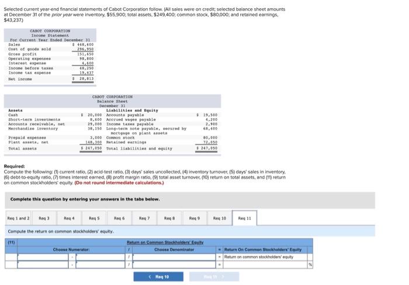Viewport: 409px width, 285px height.
Task: Click the Sales amount $448,600
Action: 83,44
